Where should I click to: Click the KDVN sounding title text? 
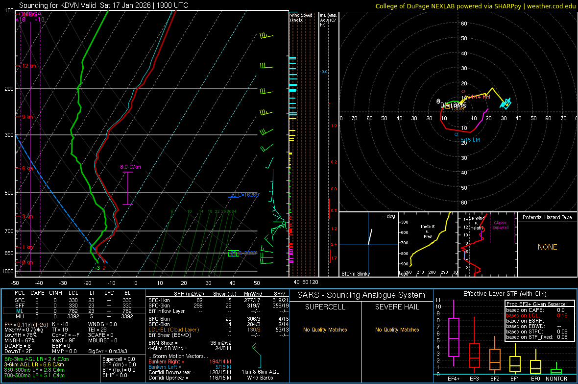(x=103, y=5)
